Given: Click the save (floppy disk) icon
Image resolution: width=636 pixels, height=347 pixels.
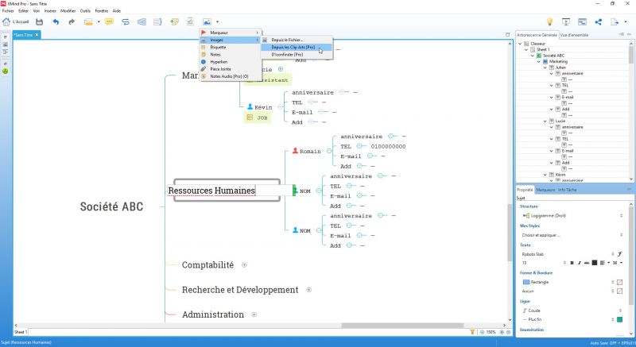Looking at the screenshot, I should (39, 22).
